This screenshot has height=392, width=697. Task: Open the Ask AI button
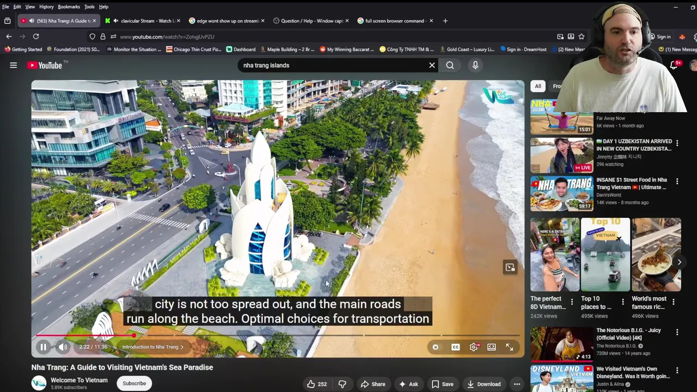[408, 384]
